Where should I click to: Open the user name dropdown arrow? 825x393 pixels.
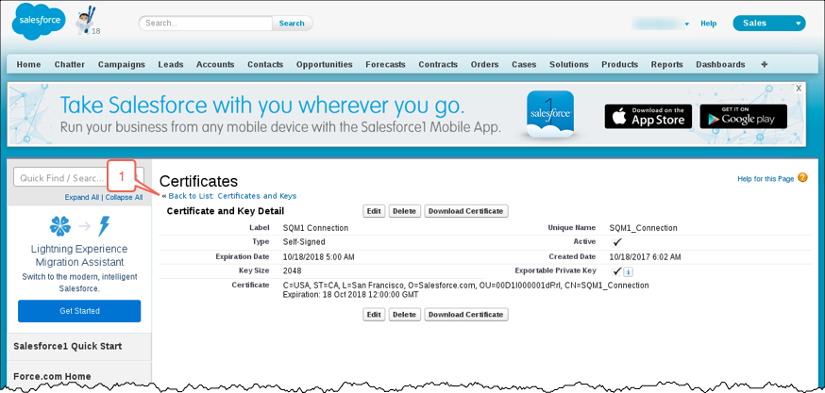tap(686, 25)
